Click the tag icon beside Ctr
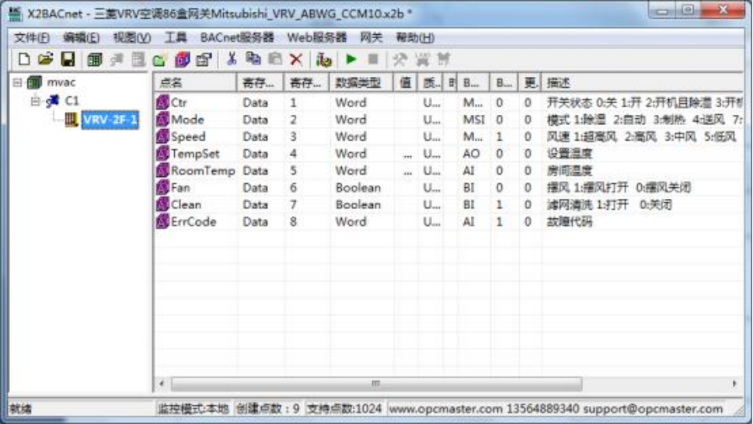753x424 pixels. pyautogui.click(x=162, y=103)
